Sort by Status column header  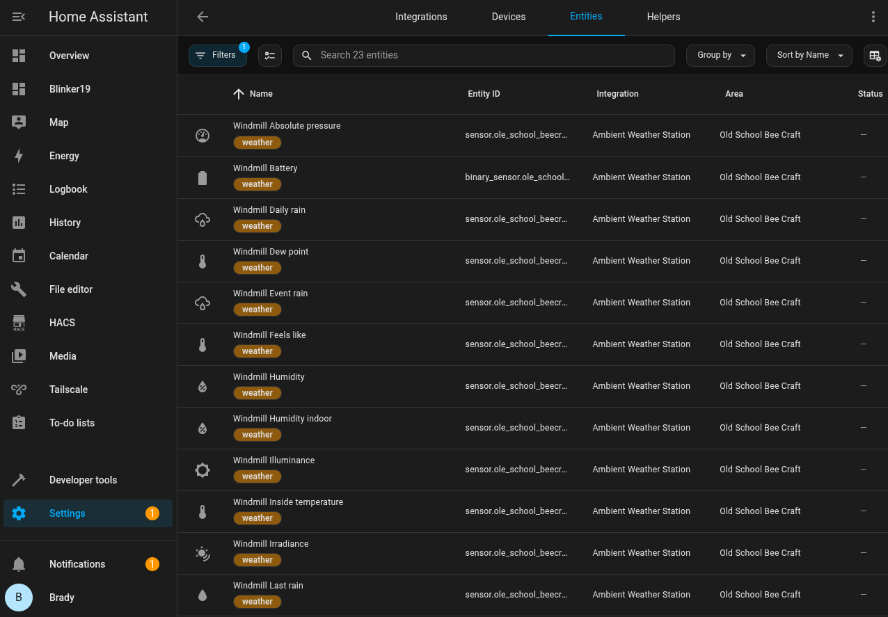(x=870, y=94)
